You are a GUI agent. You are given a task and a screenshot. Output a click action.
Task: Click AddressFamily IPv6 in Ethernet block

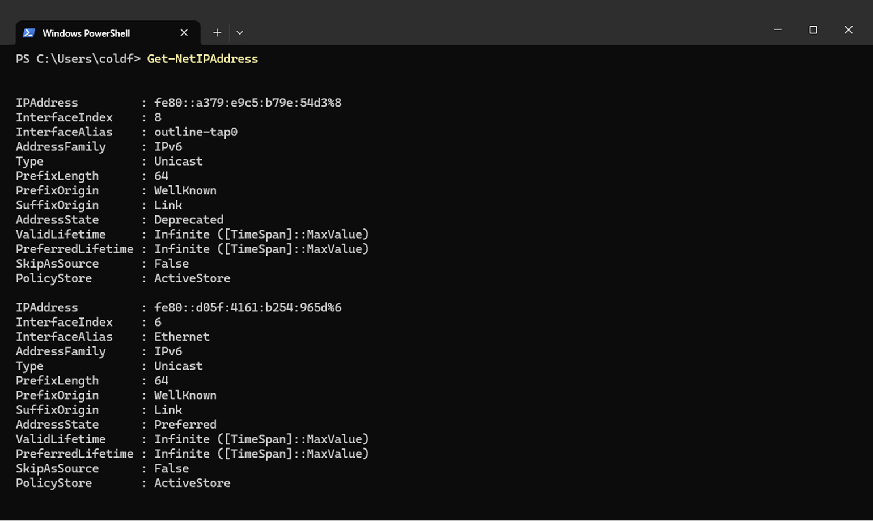[168, 351]
